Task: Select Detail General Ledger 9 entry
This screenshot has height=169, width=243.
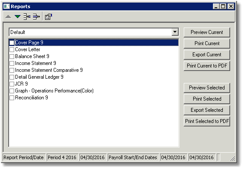Action: [x=39, y=77]
